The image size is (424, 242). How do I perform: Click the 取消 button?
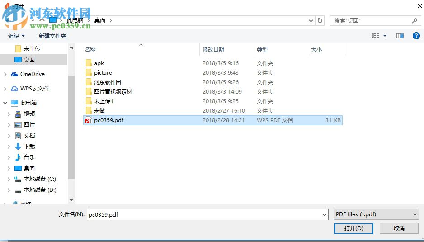coord(399,228)
